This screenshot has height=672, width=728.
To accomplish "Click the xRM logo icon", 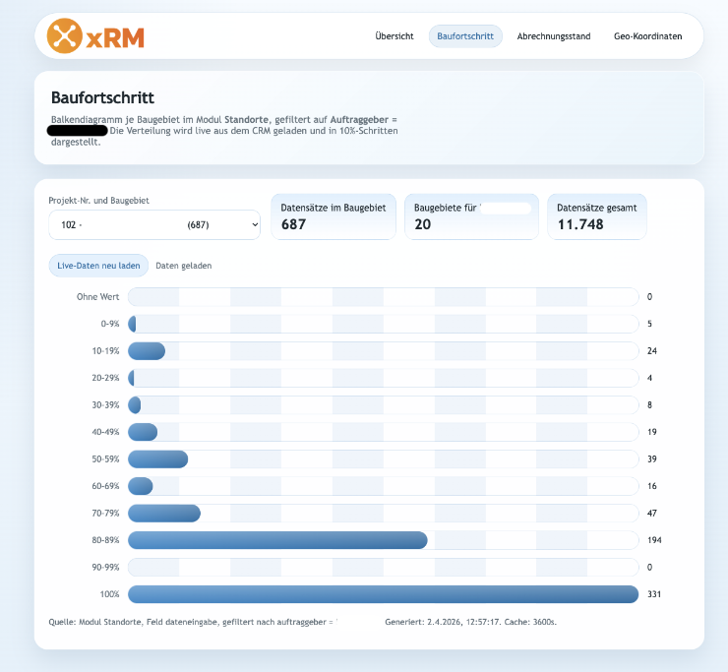I will [x=65, y=35].
